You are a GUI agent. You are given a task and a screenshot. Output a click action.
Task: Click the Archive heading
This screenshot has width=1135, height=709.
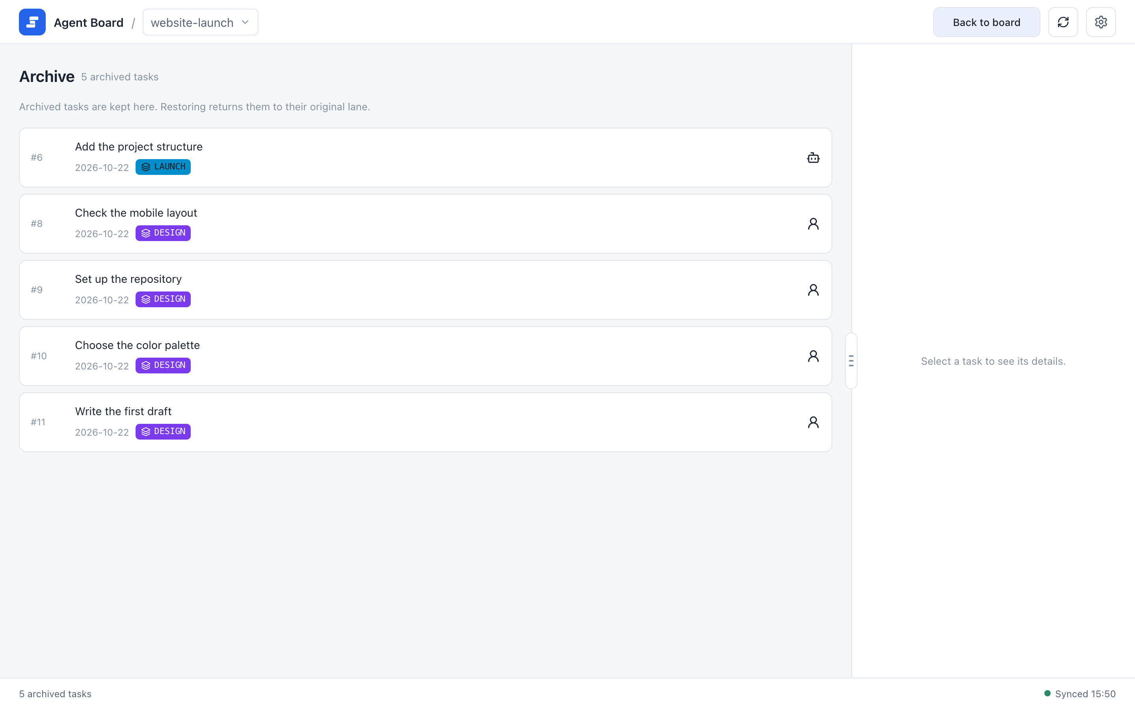47,76
